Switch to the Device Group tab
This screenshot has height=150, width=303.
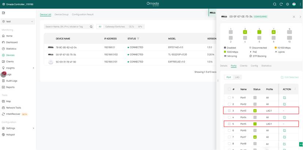(x=61, y=14)
